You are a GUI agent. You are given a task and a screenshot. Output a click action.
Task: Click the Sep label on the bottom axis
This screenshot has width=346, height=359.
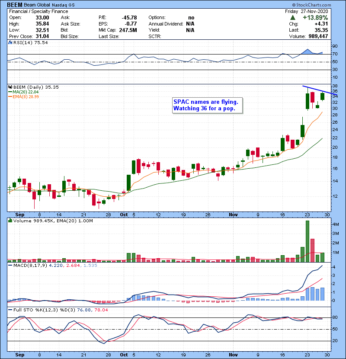point(20,355)
